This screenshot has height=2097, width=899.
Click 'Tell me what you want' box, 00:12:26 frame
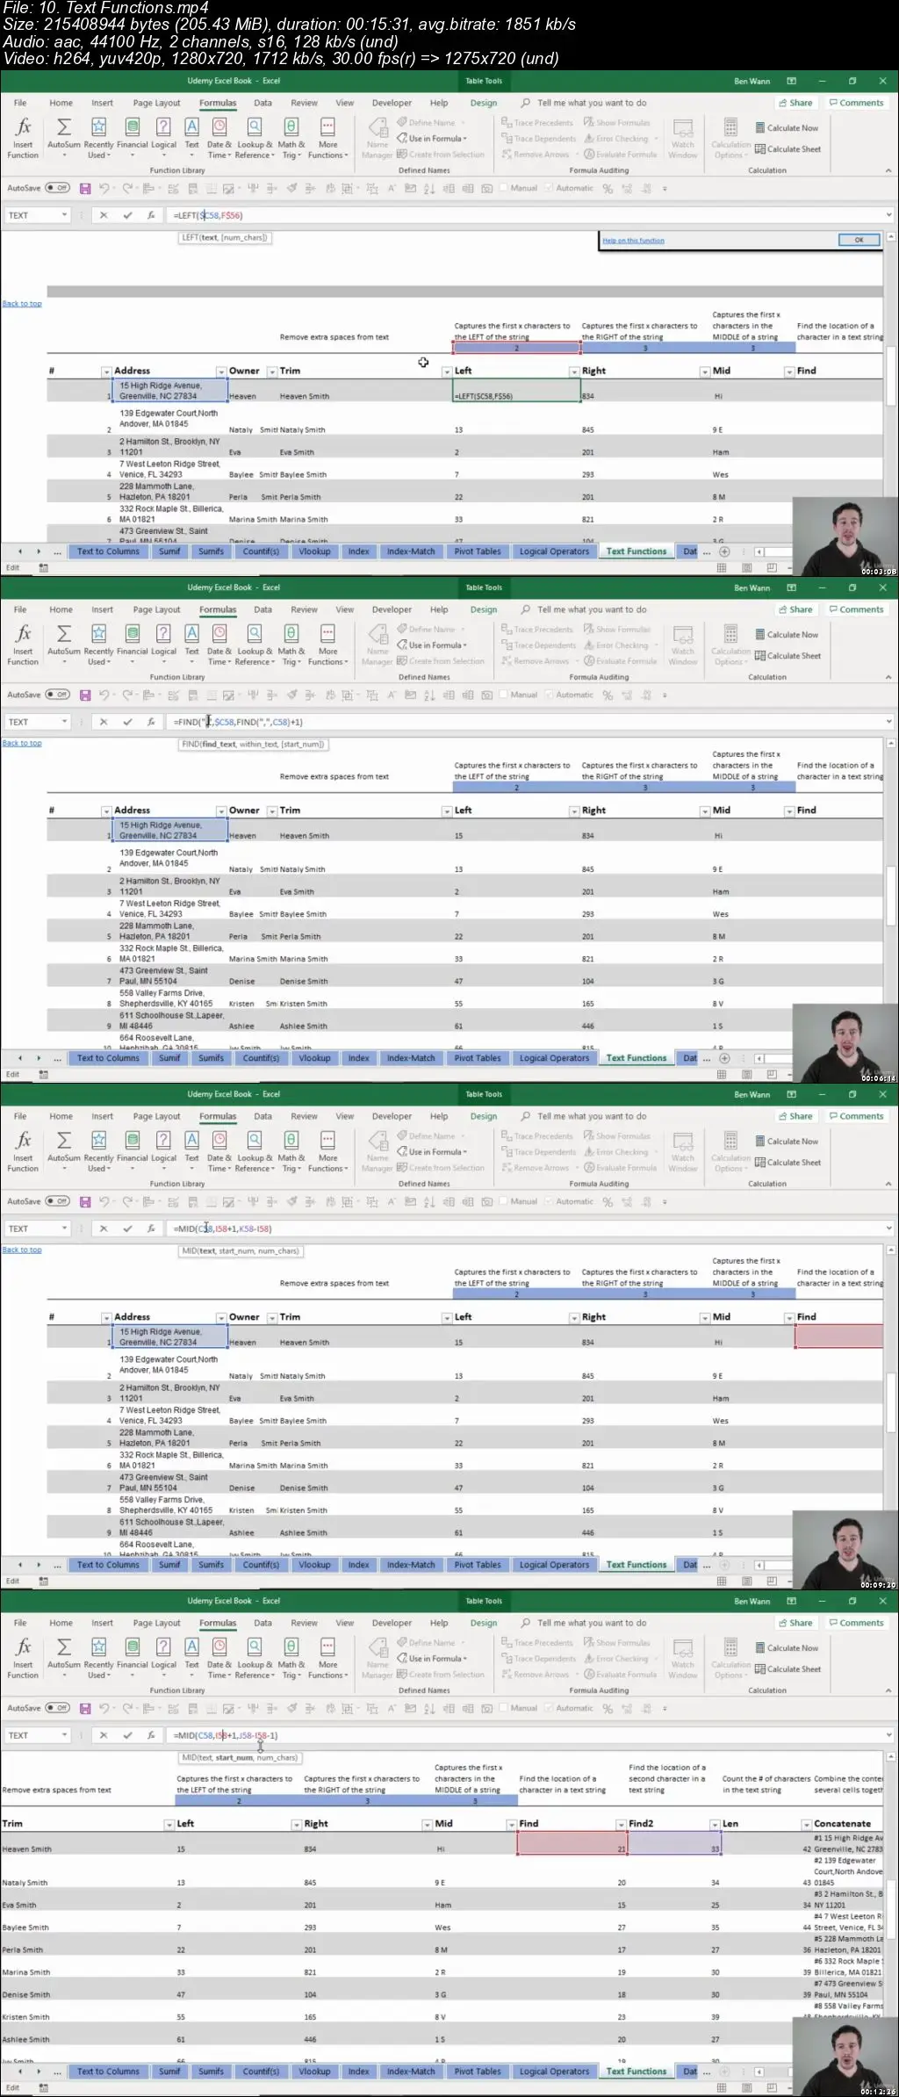tap(584, 1624)
